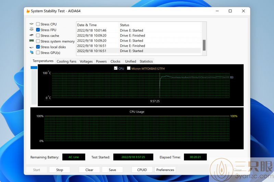Open the Voltages tab

(x=86, y=61)
